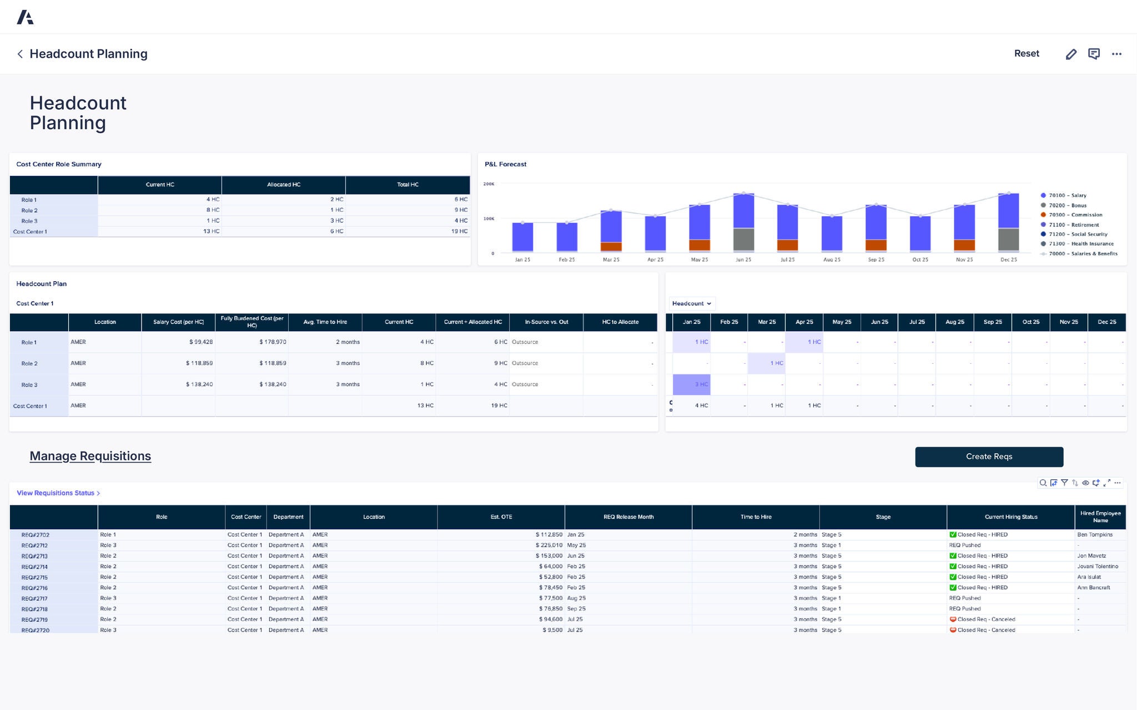Open the filter icon above the requisitions grid
1137x710 pixels.
[x=1065, y=483]
